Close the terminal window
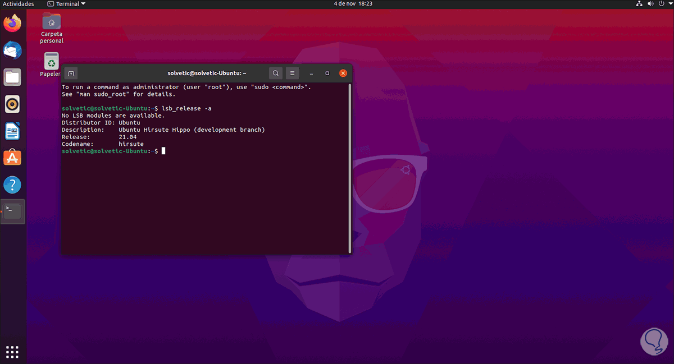 343,73
